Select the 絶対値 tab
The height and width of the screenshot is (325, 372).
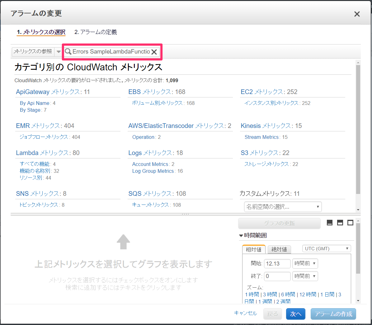[279, 249]
